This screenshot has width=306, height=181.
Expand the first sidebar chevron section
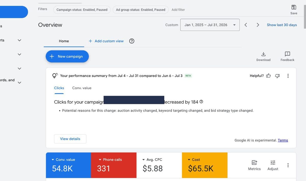[x=19, y=40]
